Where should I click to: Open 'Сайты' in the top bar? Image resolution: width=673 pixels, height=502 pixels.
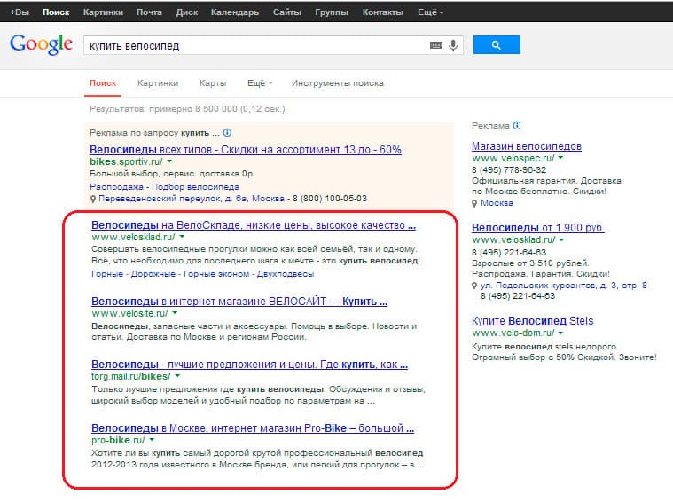point(287,12)
